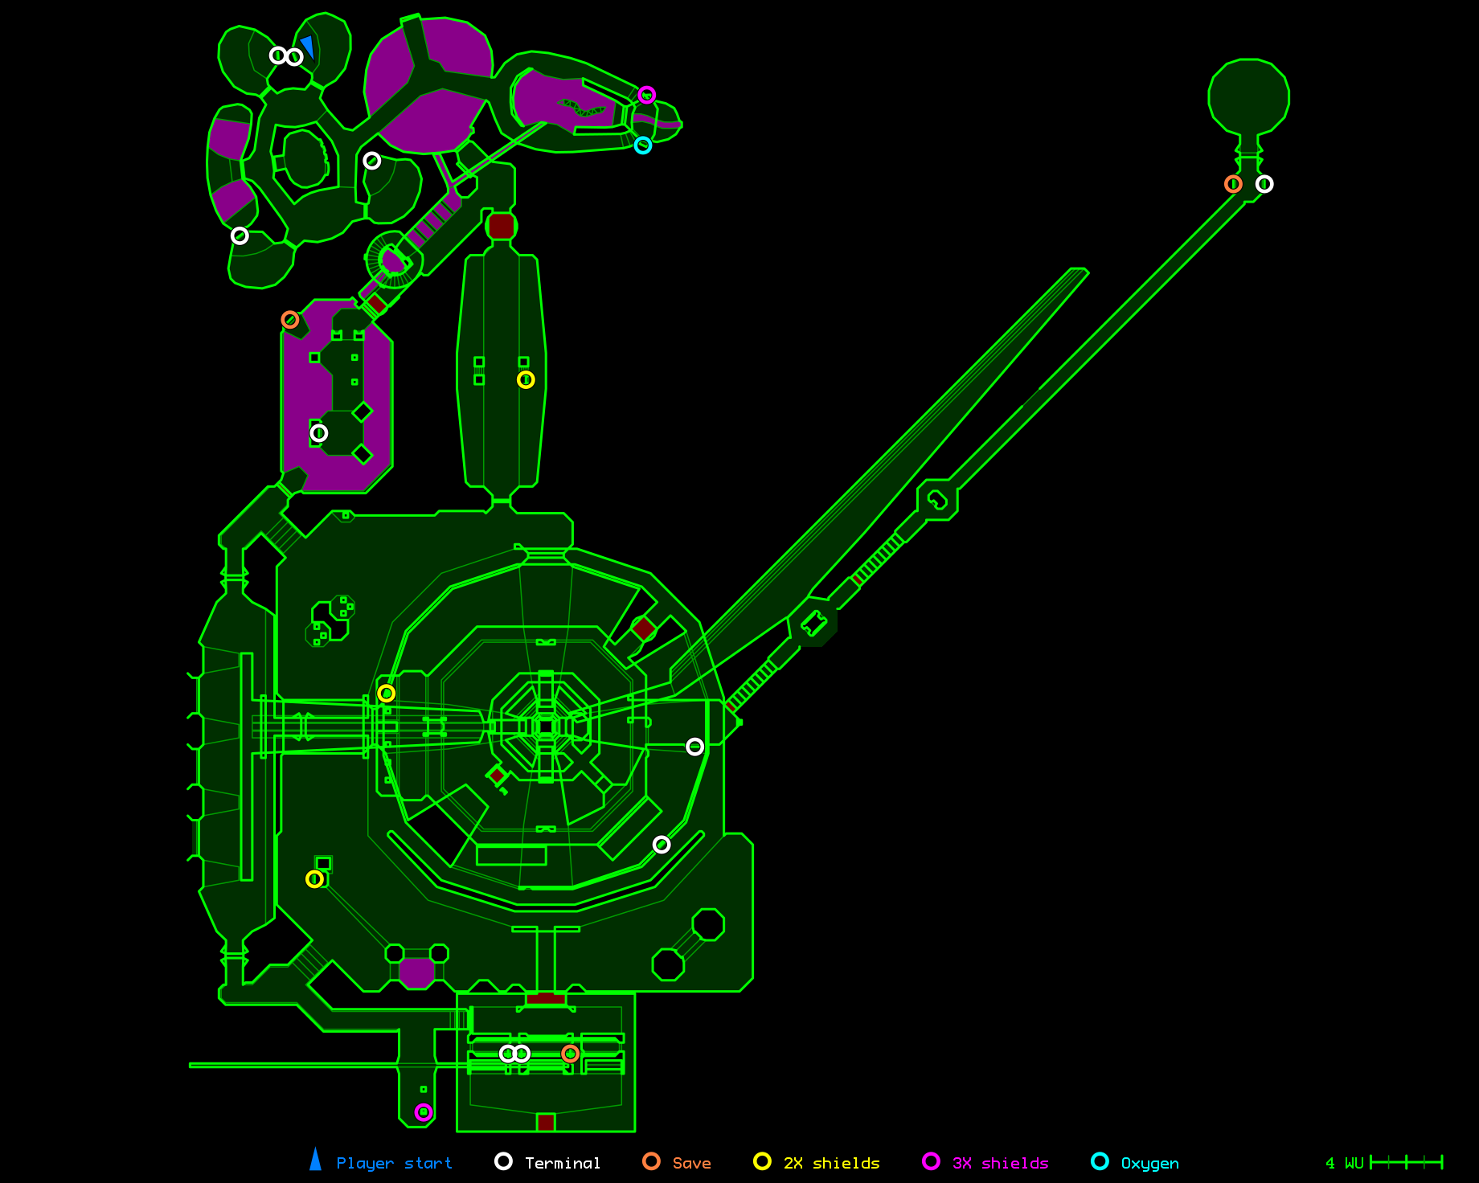The height and width of the screenshot is (1183, 1479).
Task: Click the "2X shields" legend label
Action: click(x=832, y=1163)
